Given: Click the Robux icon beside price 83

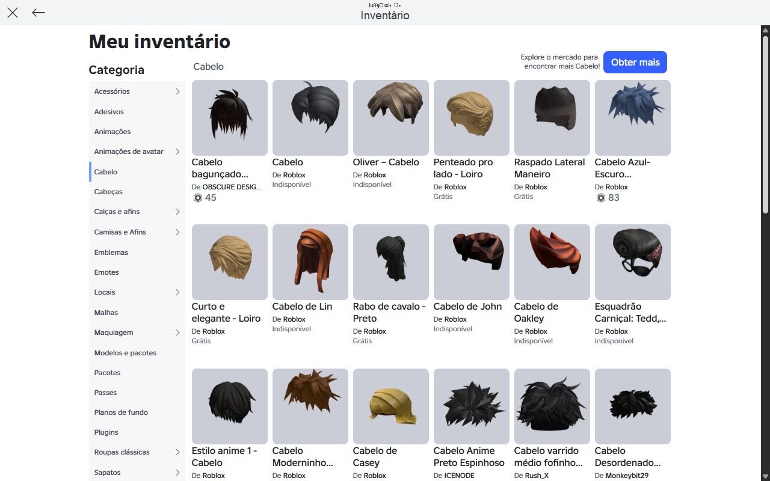Looking at the screenshot, I should tap(600, 198).
